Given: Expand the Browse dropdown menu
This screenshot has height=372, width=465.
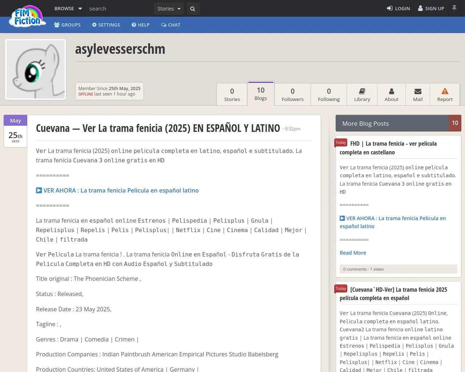Looking at the screenshot, I should coord(68,8).
